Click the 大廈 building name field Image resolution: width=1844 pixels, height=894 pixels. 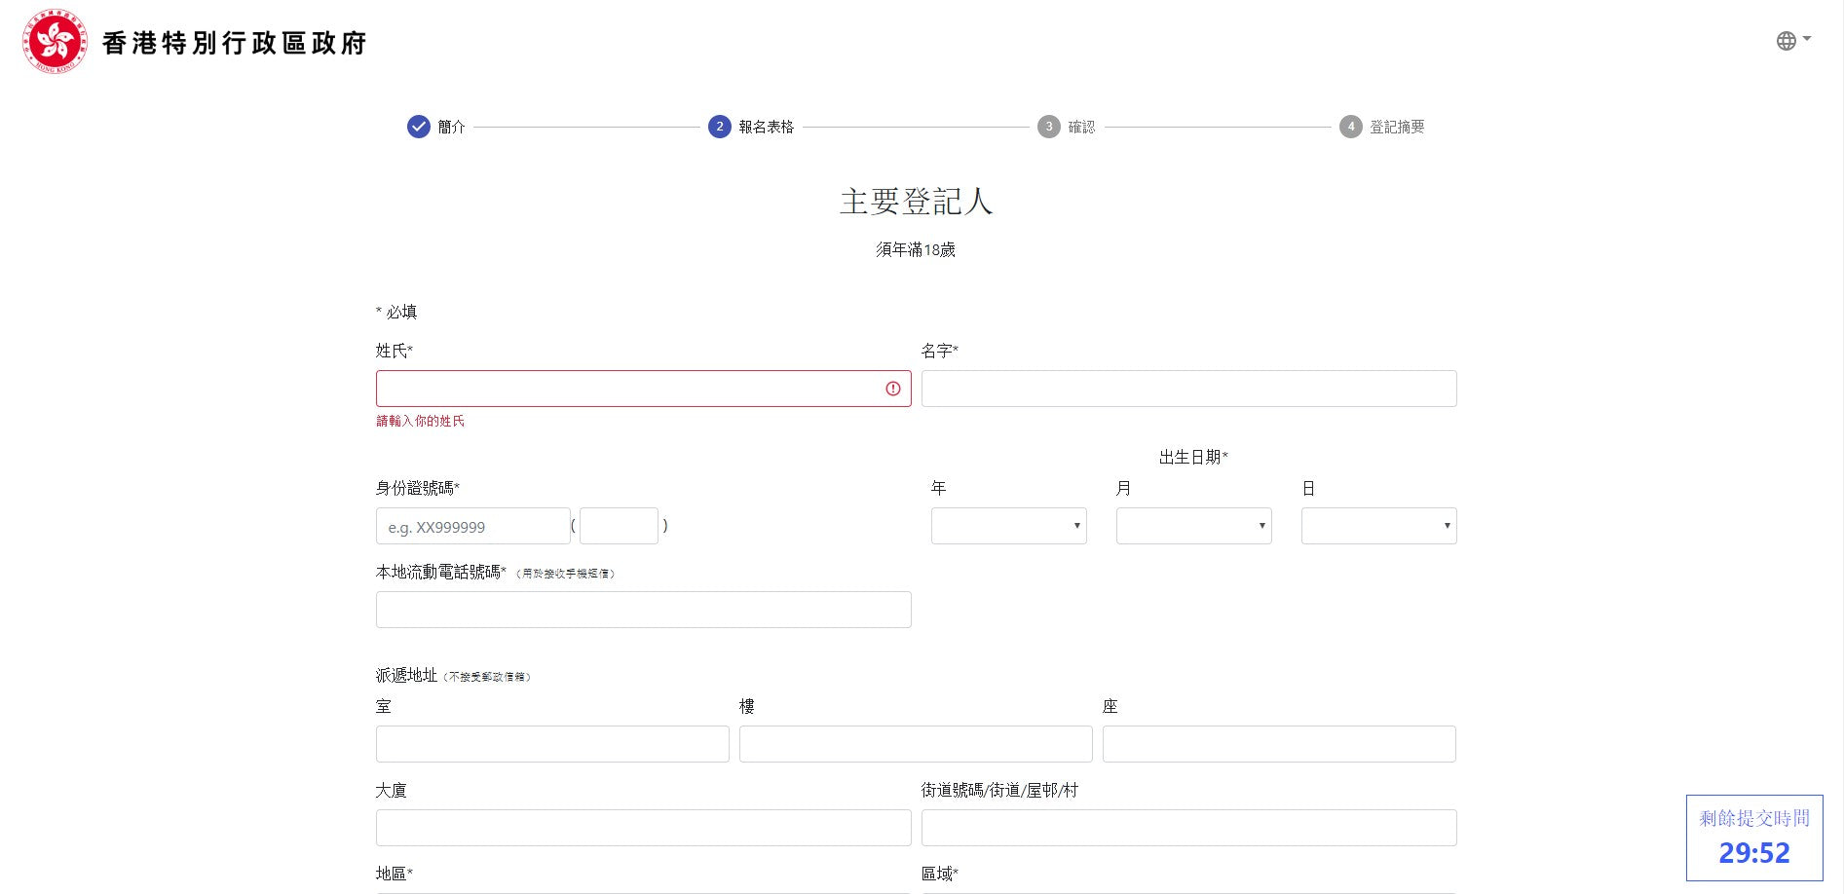pos(643,828)
